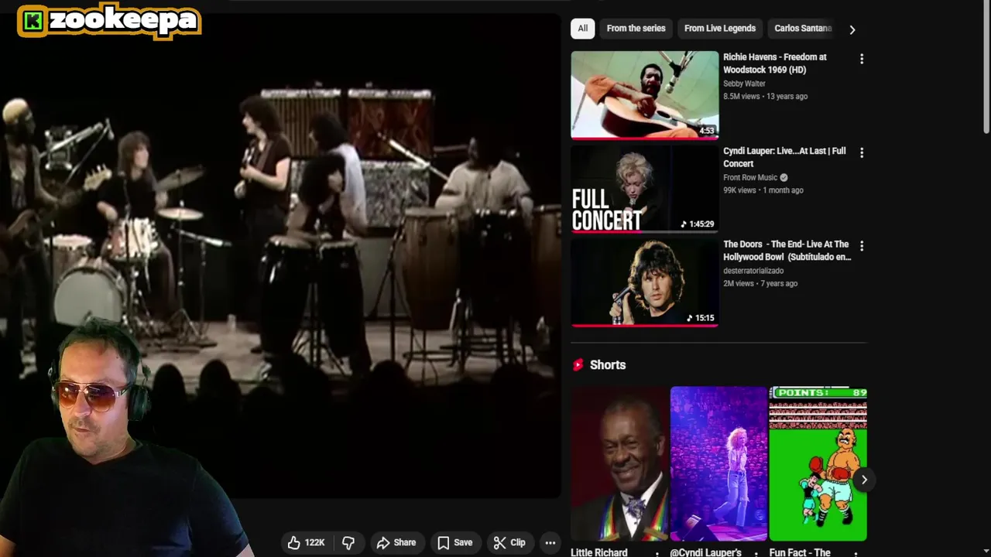
Task: Click the zookeepa channel logo
Action: pos(109,21)
